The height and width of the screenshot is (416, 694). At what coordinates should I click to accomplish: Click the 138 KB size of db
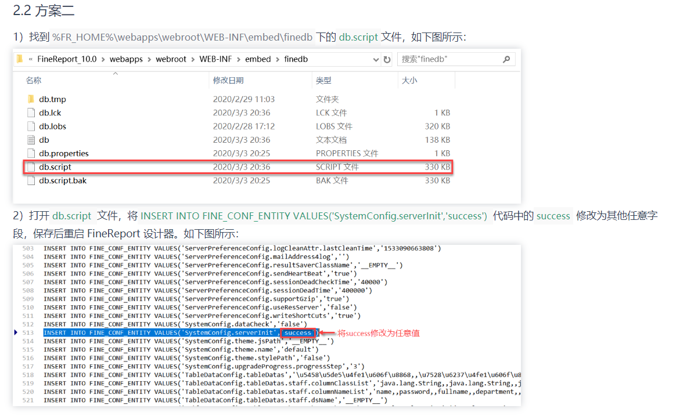pyautogui.click(x=437, y=140)
